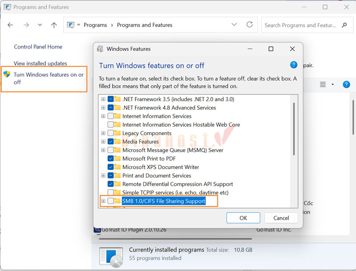Click Programs and Features window vertical scrollbar
Viewport: 356px width, 271px height.
click(353, 117)
